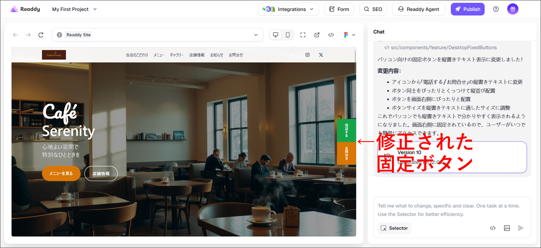The width and height of the screenshot is (541, 248).
Task: Click the purple gift icon
Action: point(513,9)
